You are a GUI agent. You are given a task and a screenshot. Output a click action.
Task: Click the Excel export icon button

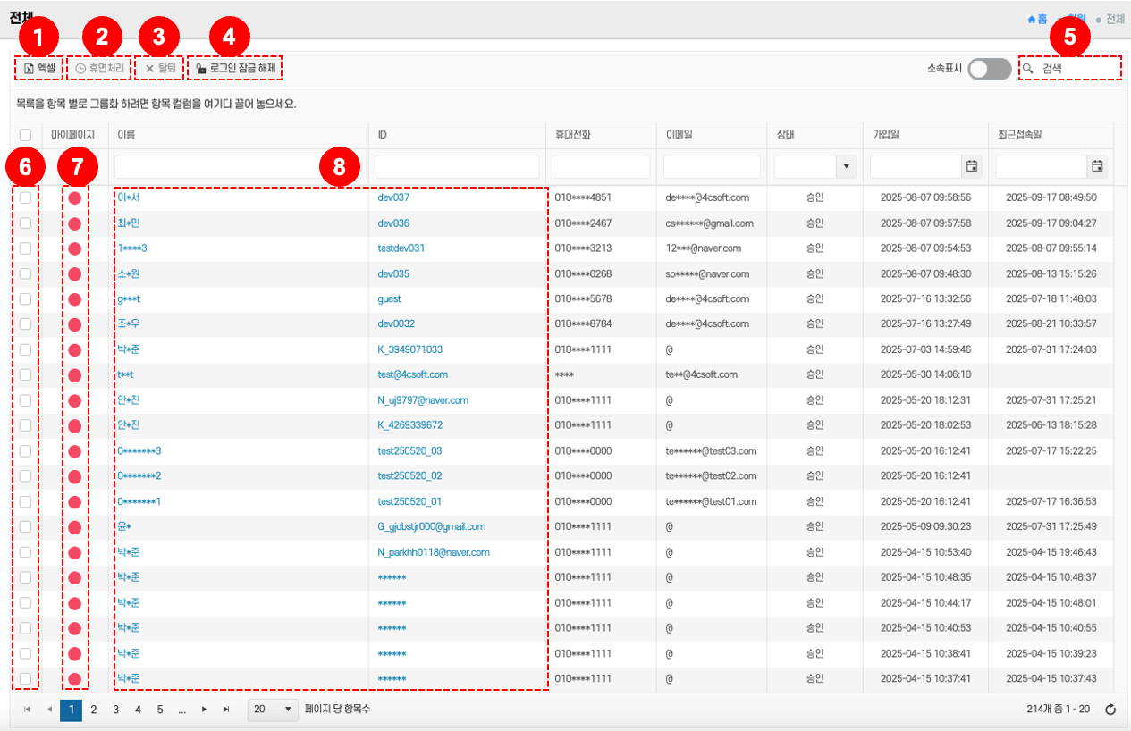coord(30,69)
